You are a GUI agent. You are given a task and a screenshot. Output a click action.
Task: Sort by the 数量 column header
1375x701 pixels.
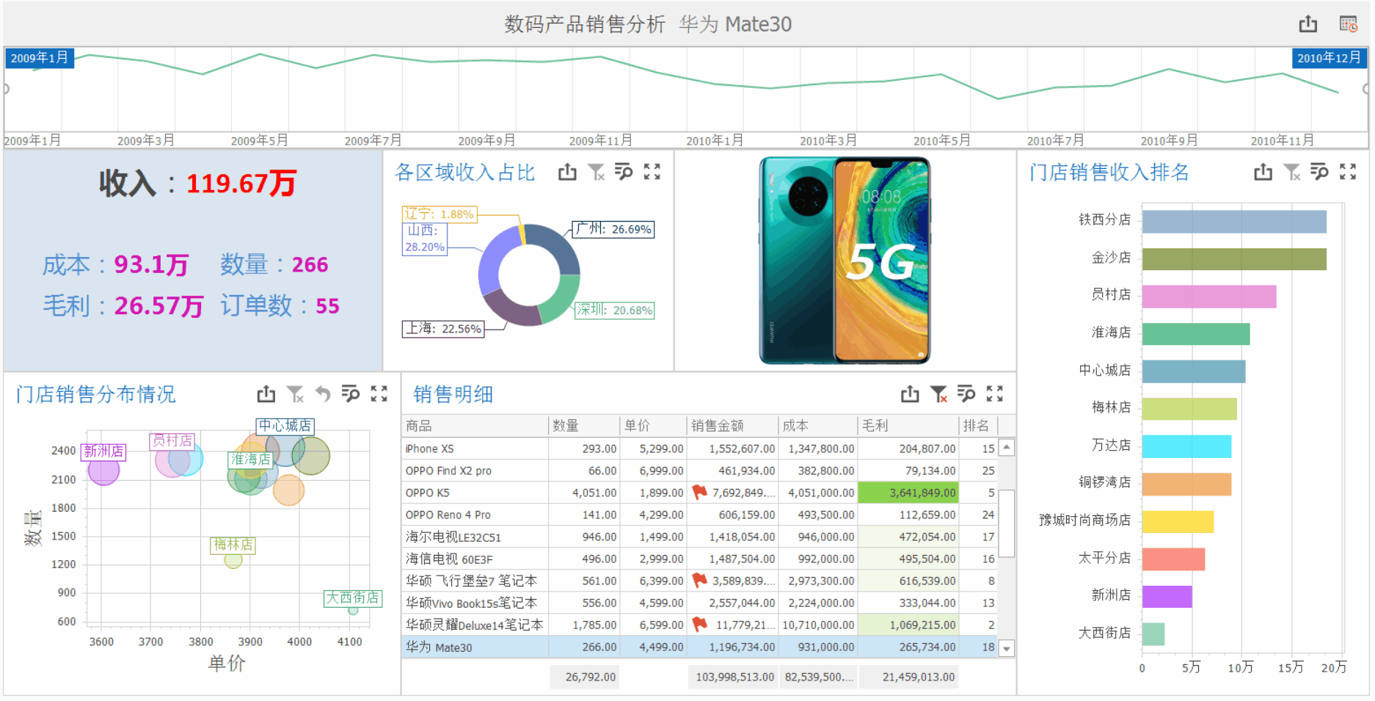(x=585, y=426)
